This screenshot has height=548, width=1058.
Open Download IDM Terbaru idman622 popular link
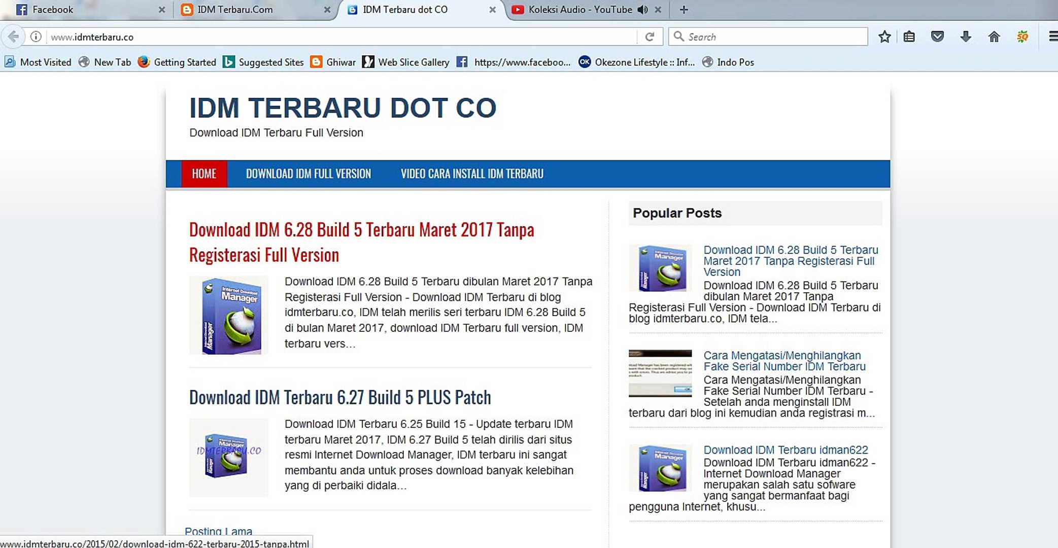pyautogui.click(x=786, y=450)
